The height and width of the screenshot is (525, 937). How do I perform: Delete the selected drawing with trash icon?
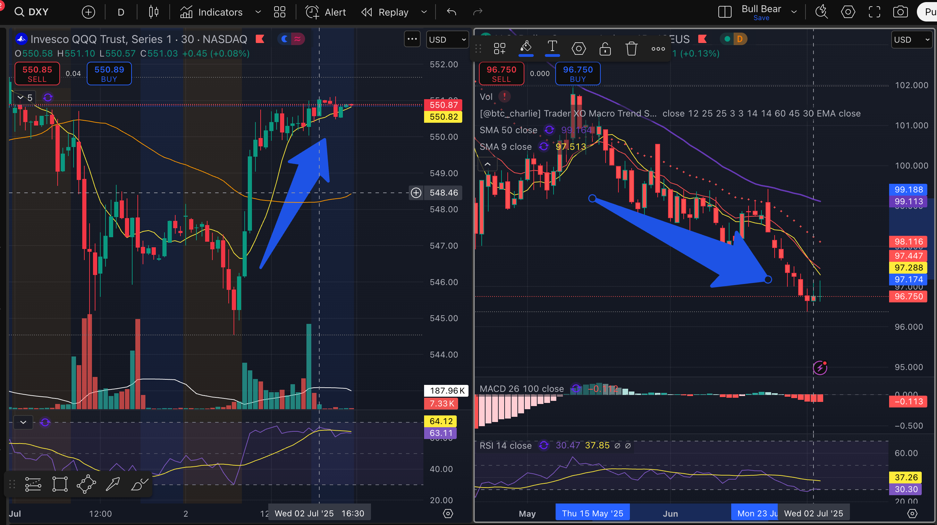click(632, 48)
